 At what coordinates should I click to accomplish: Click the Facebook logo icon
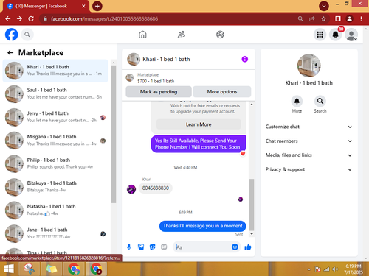(11, 35)
